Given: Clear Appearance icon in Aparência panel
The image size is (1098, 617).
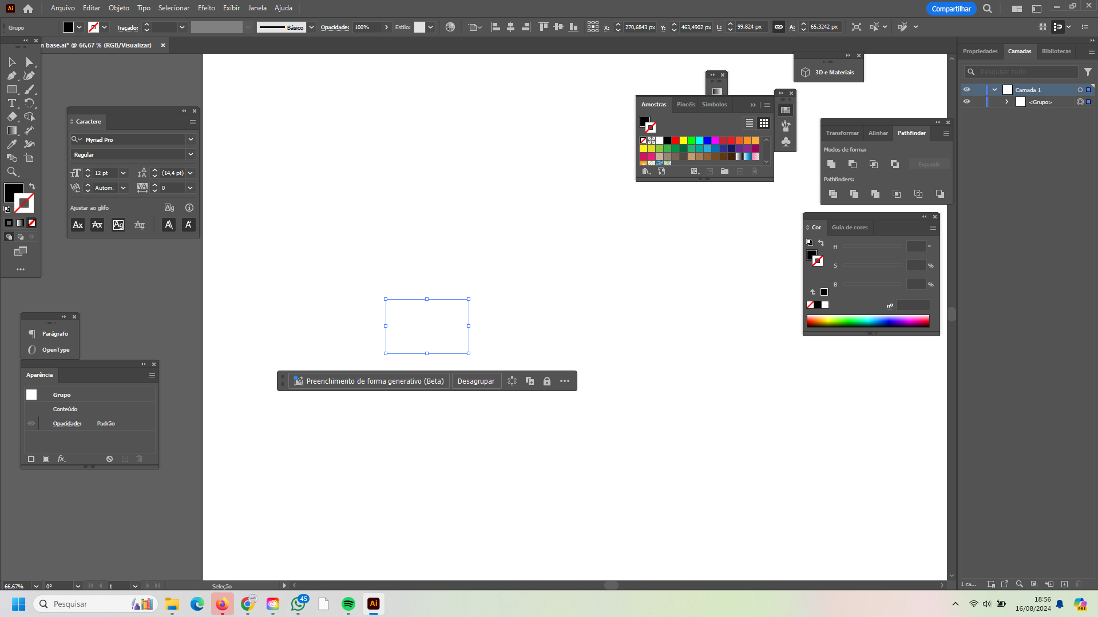Looking at the screenshot, I should coord(109,459).
